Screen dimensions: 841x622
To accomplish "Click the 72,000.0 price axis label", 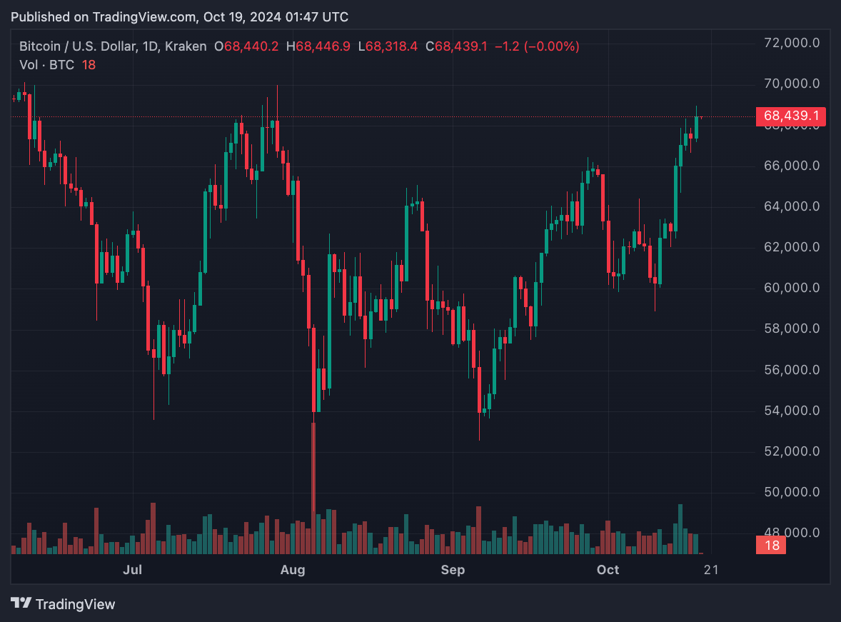I will [792, 43].
